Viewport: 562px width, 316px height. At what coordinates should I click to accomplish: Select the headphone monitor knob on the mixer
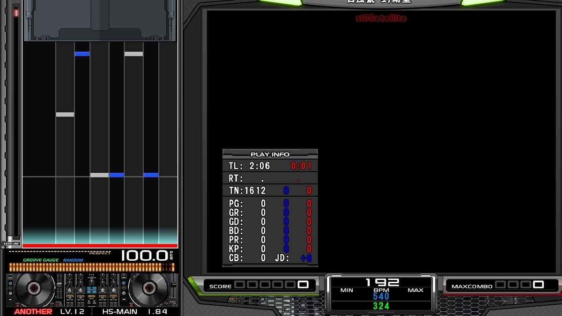(x=90, y=281)
